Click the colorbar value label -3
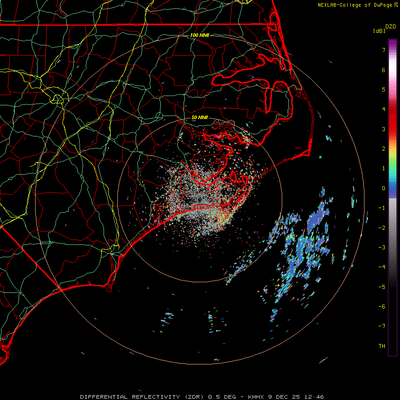This screenshot has height=400, width=400. tap(382, 248)
